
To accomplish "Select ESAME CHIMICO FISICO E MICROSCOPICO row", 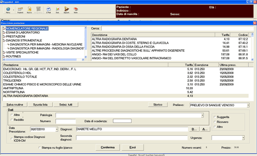I will (x=126, y=84).
